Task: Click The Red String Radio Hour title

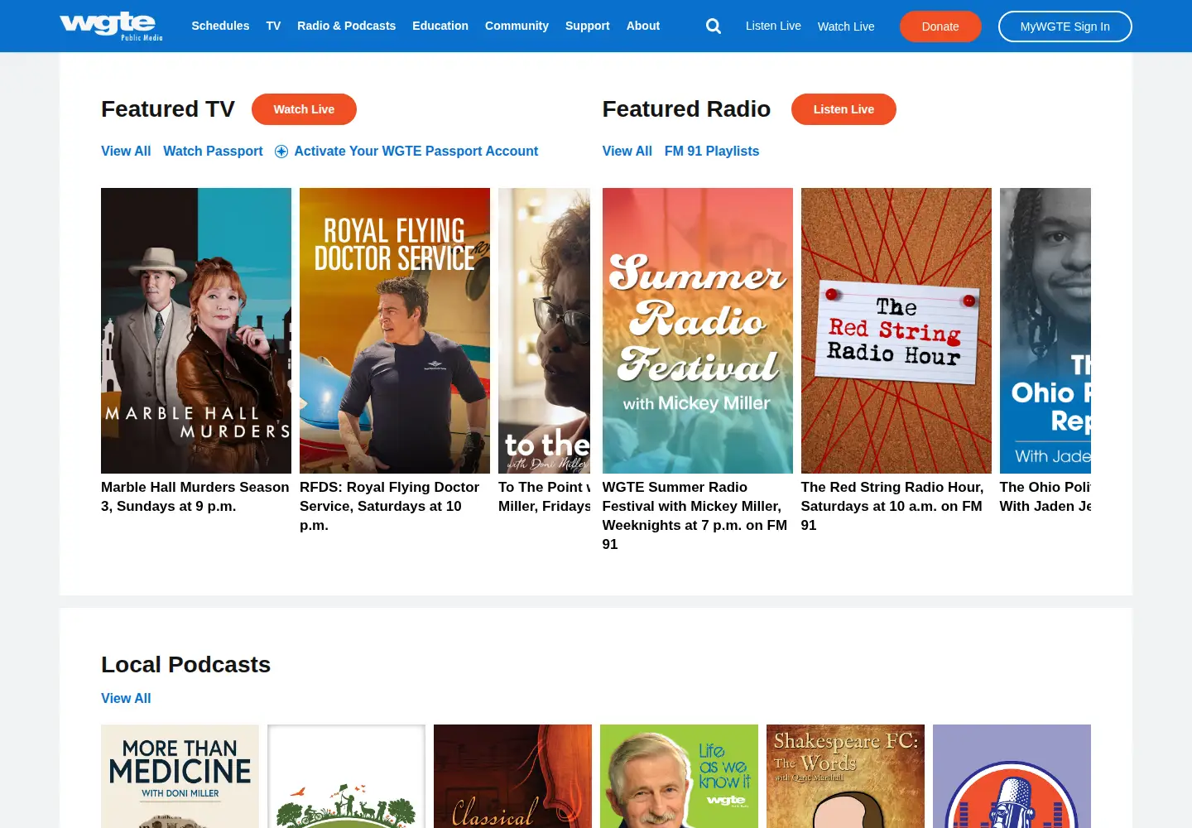Action: coord(892,506)
